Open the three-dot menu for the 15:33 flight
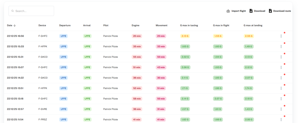This screenshot has width=298, height=123. click(281, 47)
